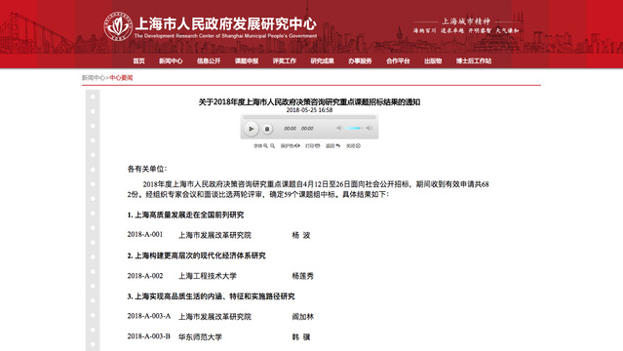Click the 上海城市精神 header slogan
623x351 pixels.
click(x=466, y=21)
